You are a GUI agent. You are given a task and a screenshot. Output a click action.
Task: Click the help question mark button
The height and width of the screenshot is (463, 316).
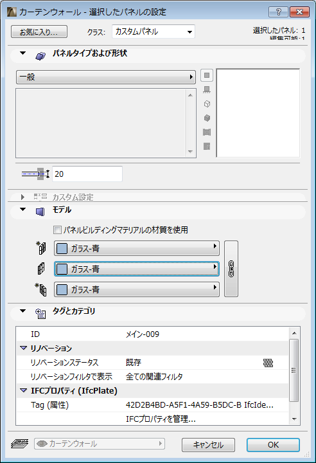[x=279, y=12]
